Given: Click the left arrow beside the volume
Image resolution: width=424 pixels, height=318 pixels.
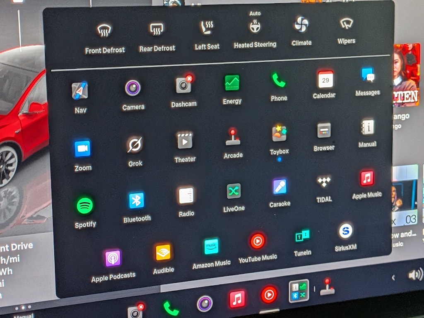Looking at the screenshot, I should pos(393,277).
